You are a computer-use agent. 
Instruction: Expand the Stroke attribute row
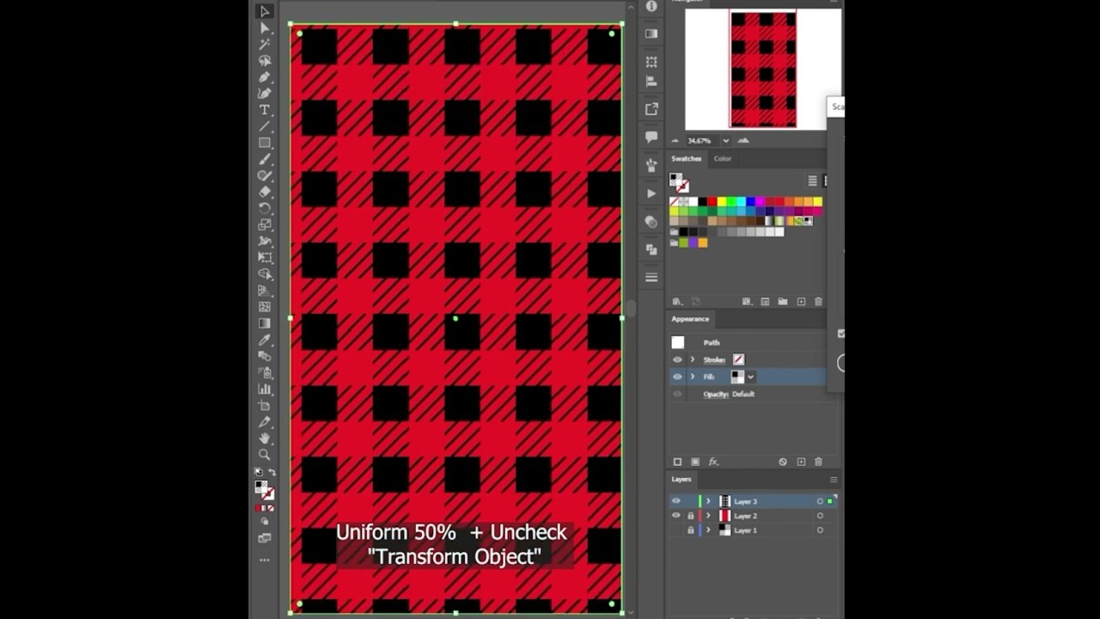(x=693, y=359)
